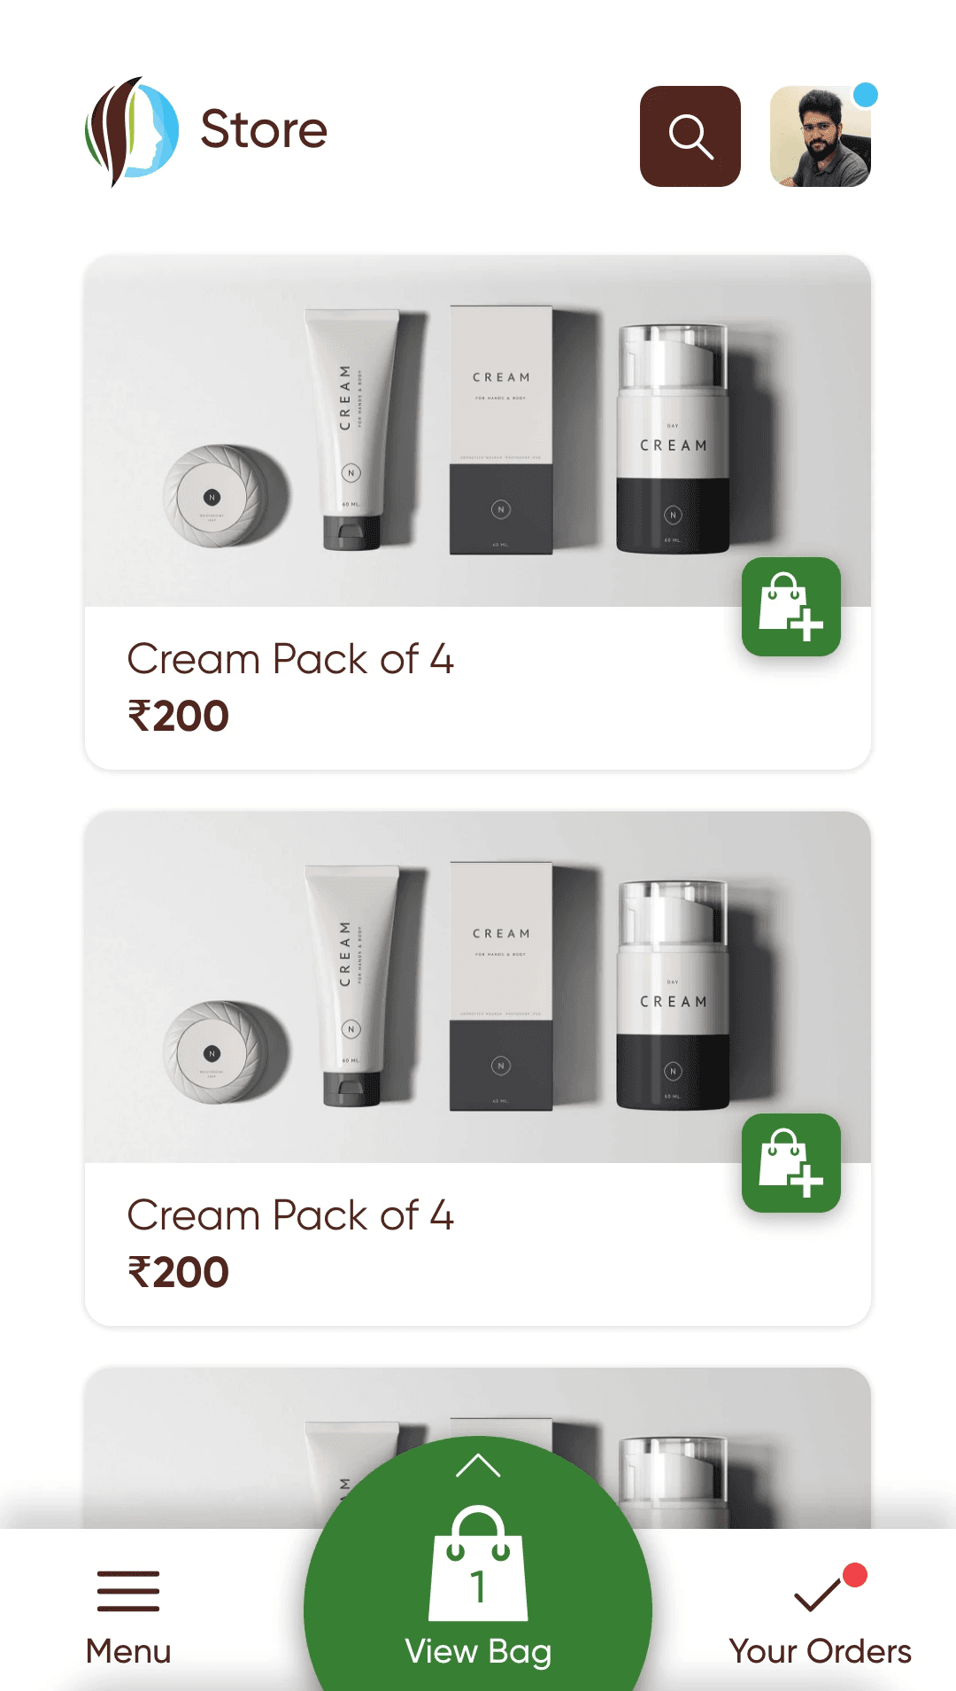The height and width of the screenshot is (1691, 956).
Task: Tap the ₹200 price on second product
Action: pyautogui.click(x=179, y=1272)
